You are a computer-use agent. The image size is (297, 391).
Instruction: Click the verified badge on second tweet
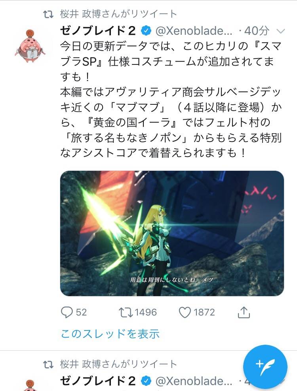pyautogui.click(x=146, y=381)
